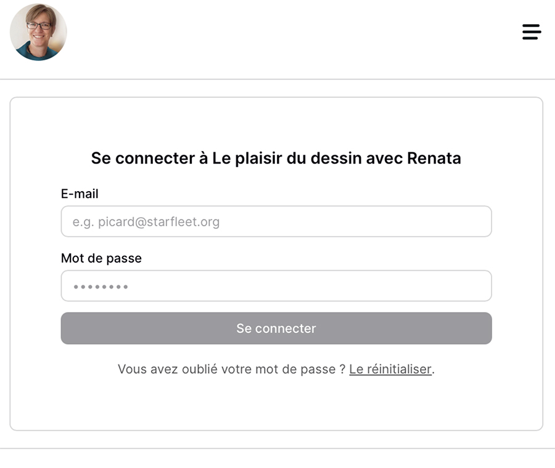Open the hamburger menu icon
Viewport: 555px width, 468px height.
[x=531, y=32]
